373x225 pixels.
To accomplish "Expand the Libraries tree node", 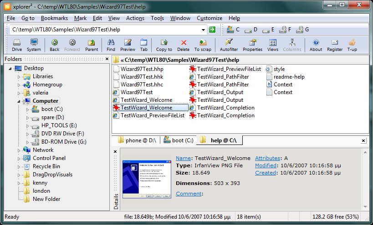I will coord(19,77).
